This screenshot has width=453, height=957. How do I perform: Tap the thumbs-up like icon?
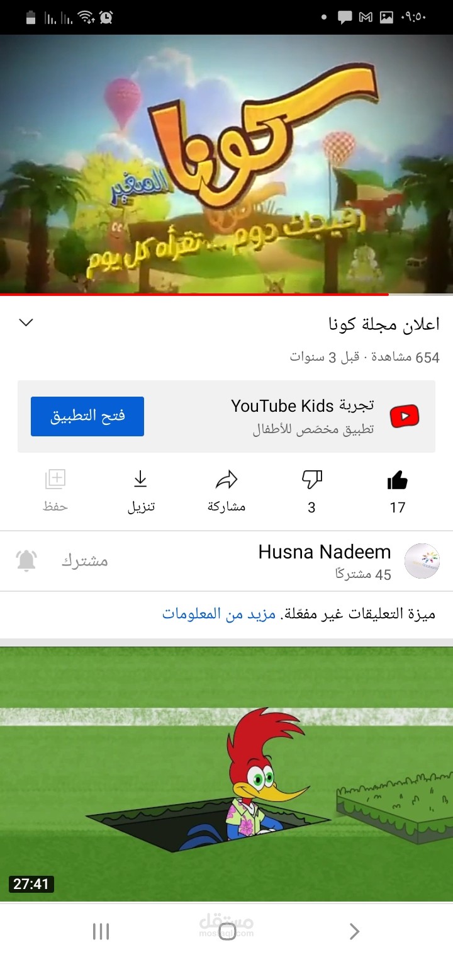(398, 482)
